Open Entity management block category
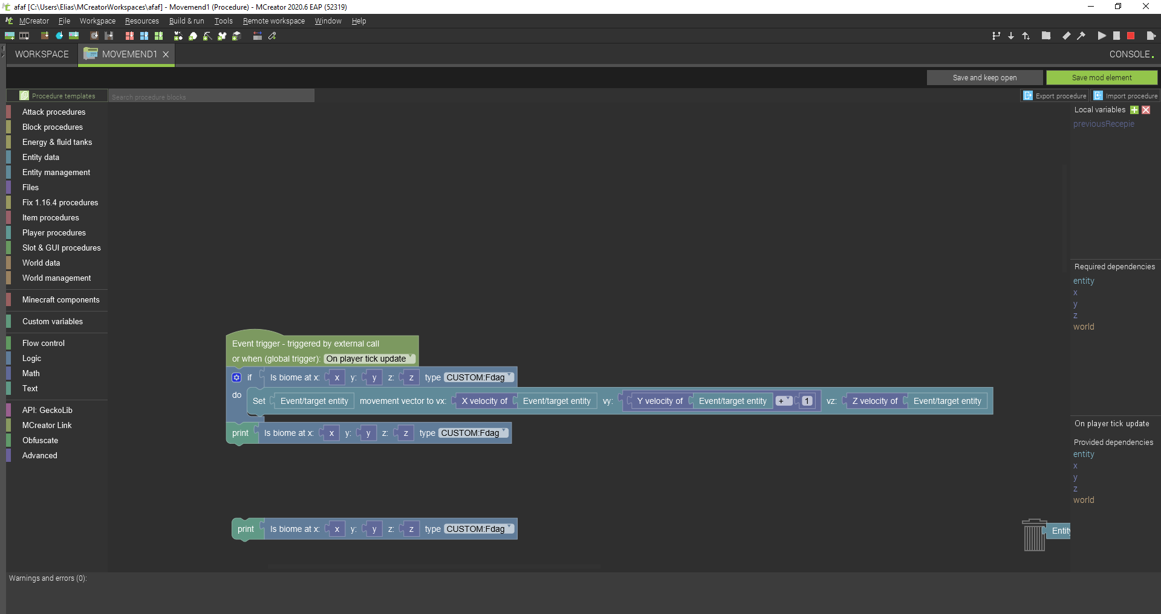 pos(56,172)
